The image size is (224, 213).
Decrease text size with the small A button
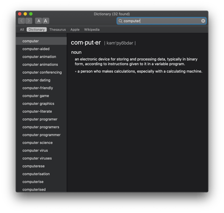point(39,21)
